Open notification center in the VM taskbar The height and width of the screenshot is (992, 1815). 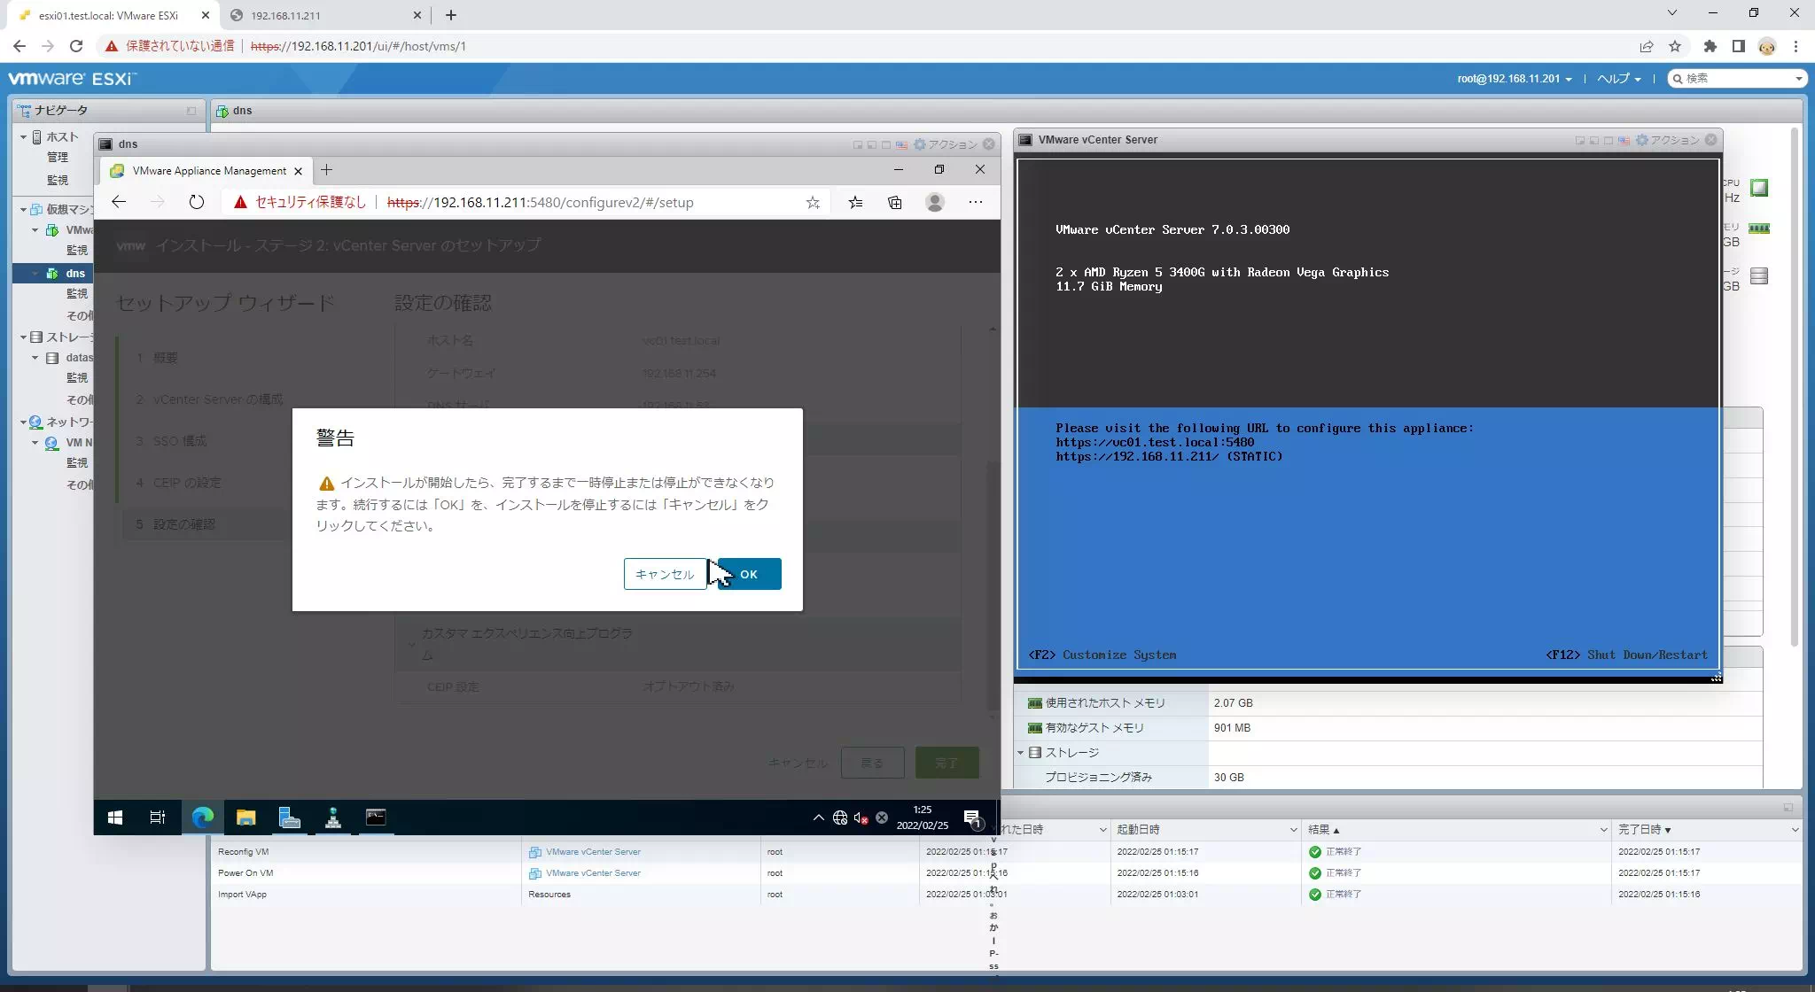pos(972,818)
